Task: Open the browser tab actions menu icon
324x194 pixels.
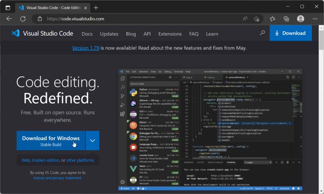Action: click(x=8, y=8)
